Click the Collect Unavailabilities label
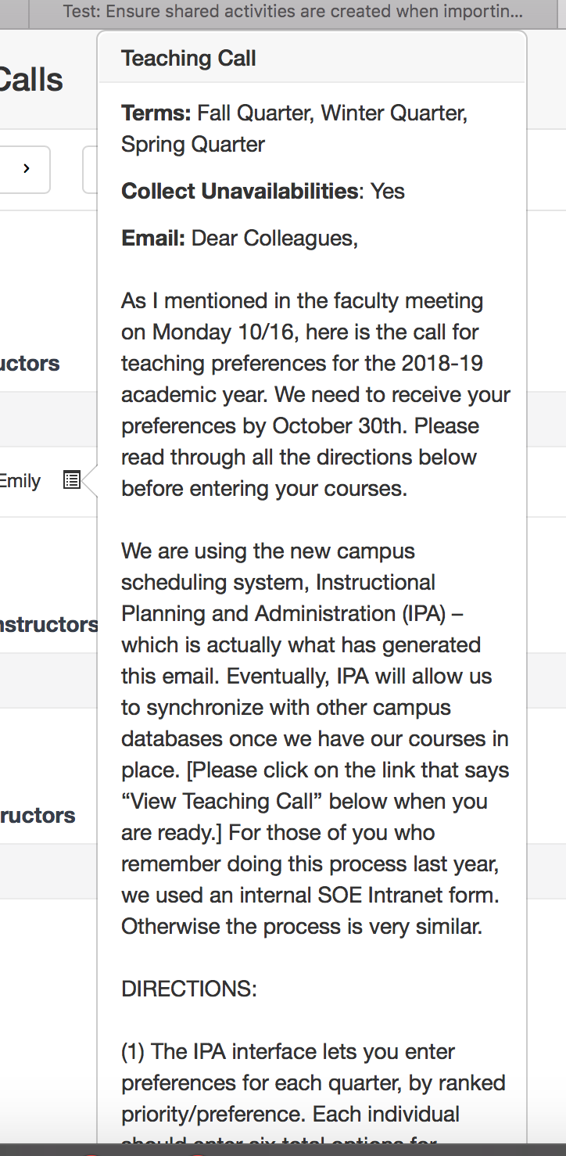Viewport: 566px width, 1156px height. click(x=240, y=192)
